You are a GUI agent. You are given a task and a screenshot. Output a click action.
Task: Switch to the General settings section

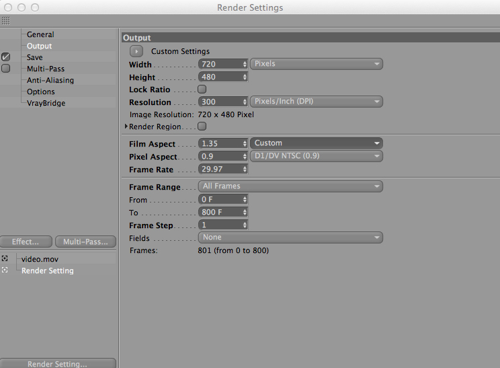coord(40,34)
